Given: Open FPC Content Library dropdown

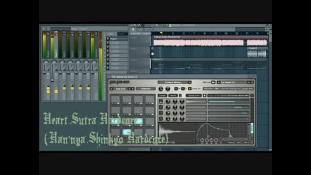Looking at the screenshot, I should (175, 82).
